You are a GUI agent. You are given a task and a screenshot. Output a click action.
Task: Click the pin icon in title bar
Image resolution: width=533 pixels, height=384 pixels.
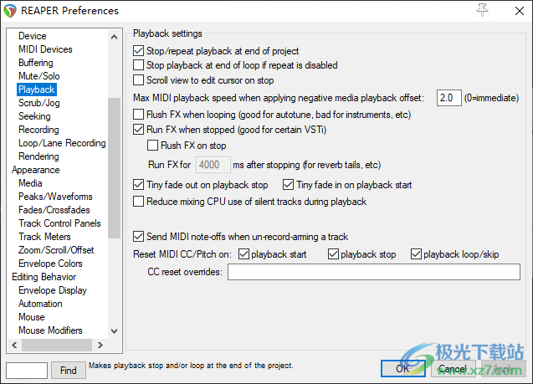pyautogui.click(x=482, y=10)
